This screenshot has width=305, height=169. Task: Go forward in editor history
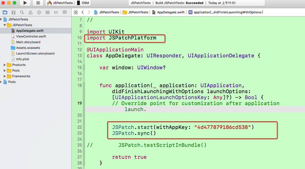tap(89, 12)
